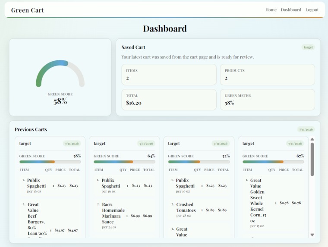328x247 pixels.
Task: Click scrollbar down arrow in Previous Carts
Action: pyautogui.click(x=312, y=235)
